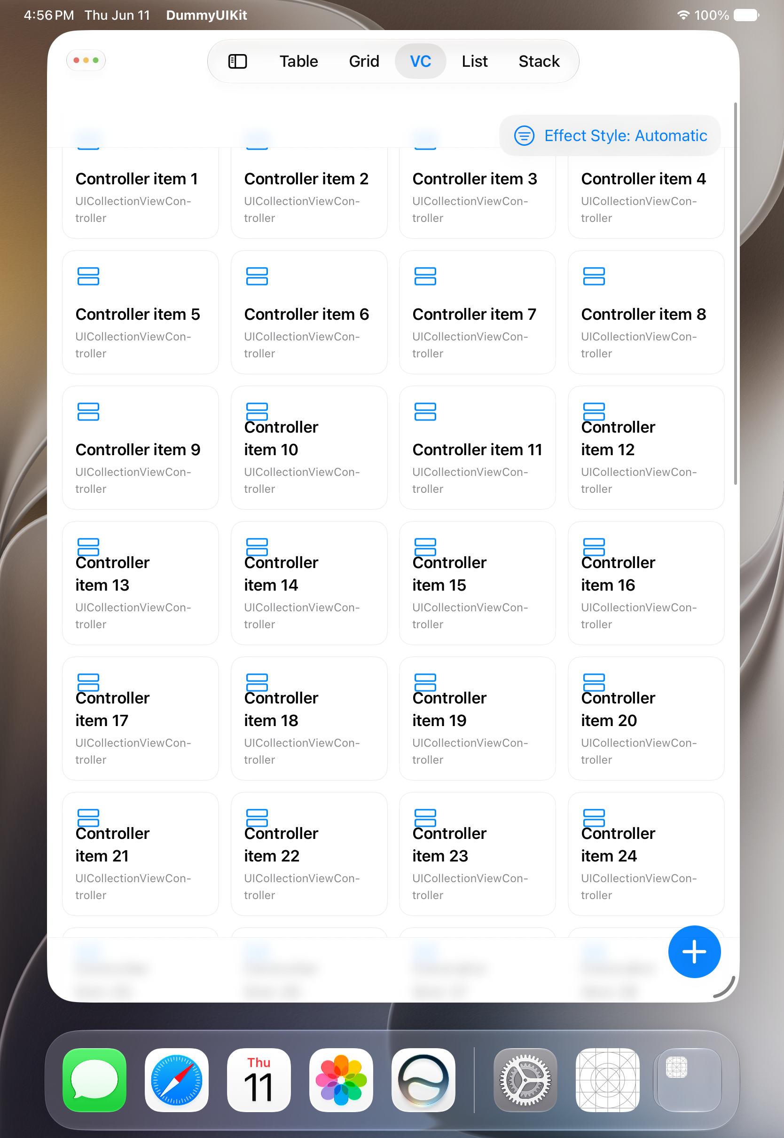
Task: Open the placeholder grid app in the dock
Action: point(608,1080)
